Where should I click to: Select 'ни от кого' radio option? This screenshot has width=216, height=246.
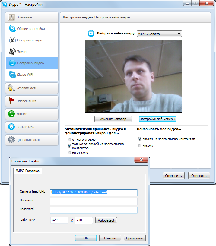pyautogui.click(x=69, y=153)
